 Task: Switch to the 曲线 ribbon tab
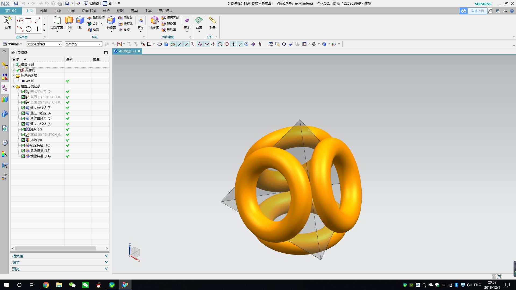pos(57,11)
